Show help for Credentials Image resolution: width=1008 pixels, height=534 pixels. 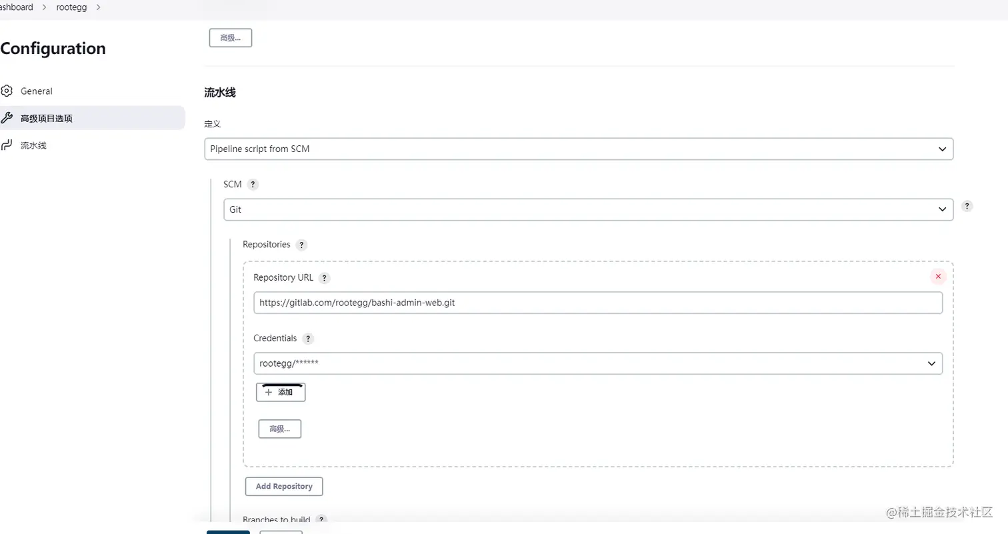point(307,339)
